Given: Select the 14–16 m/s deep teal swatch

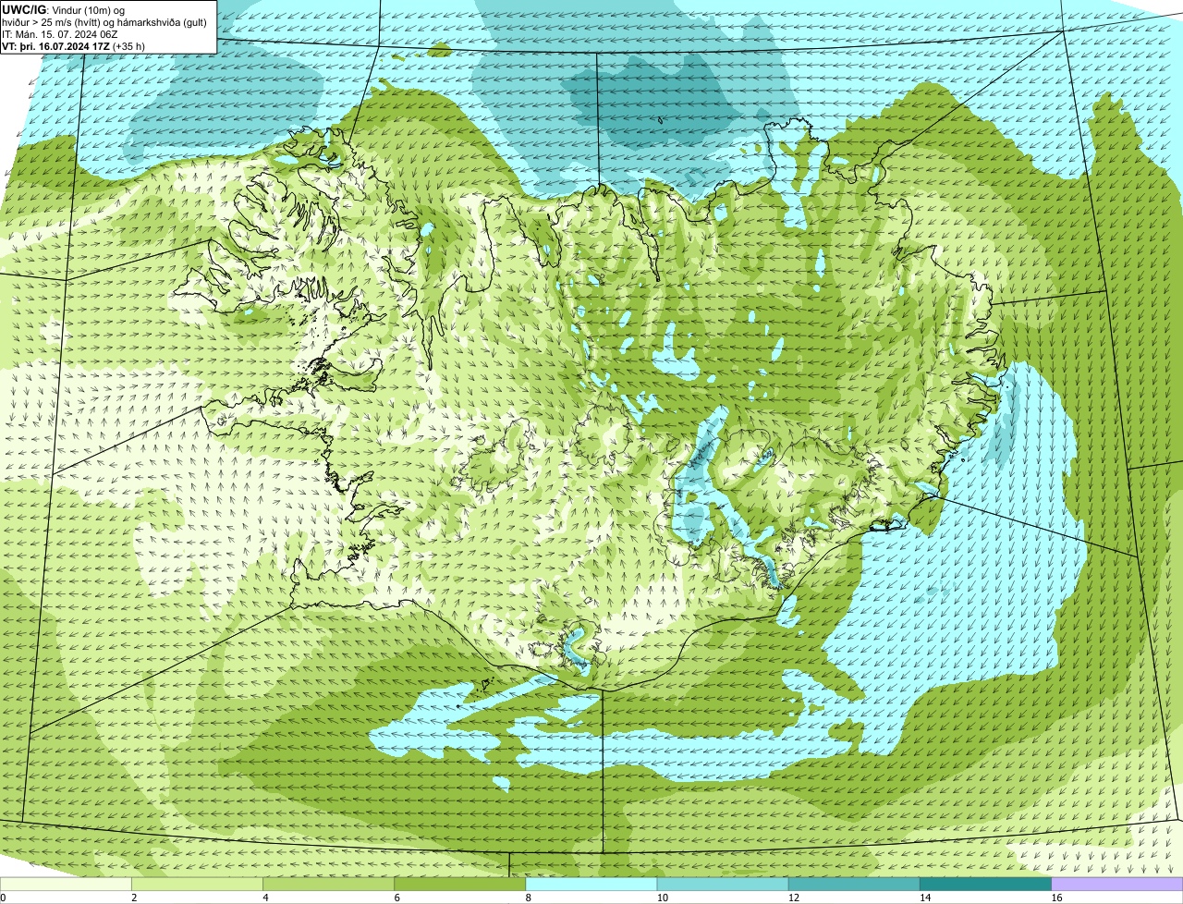Looking at the screenshot, I should click(985, 884).
